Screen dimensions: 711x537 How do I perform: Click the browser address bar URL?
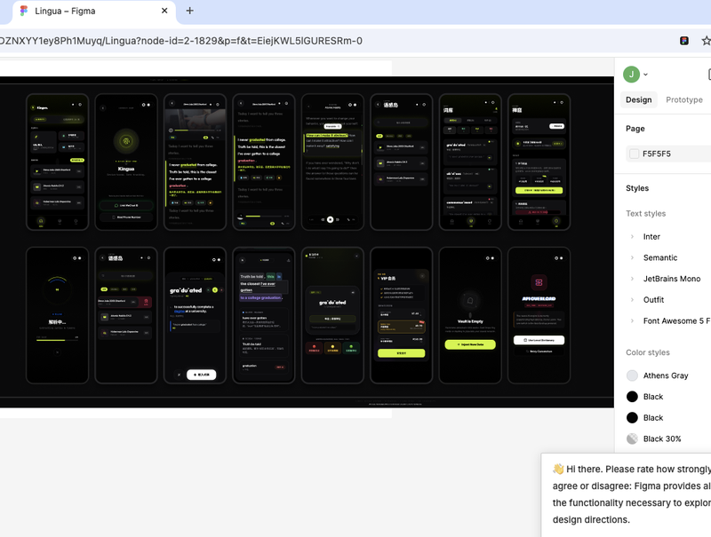tap(181, 41)
